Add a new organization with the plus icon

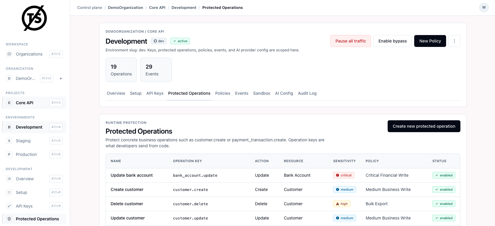(61, 78)
